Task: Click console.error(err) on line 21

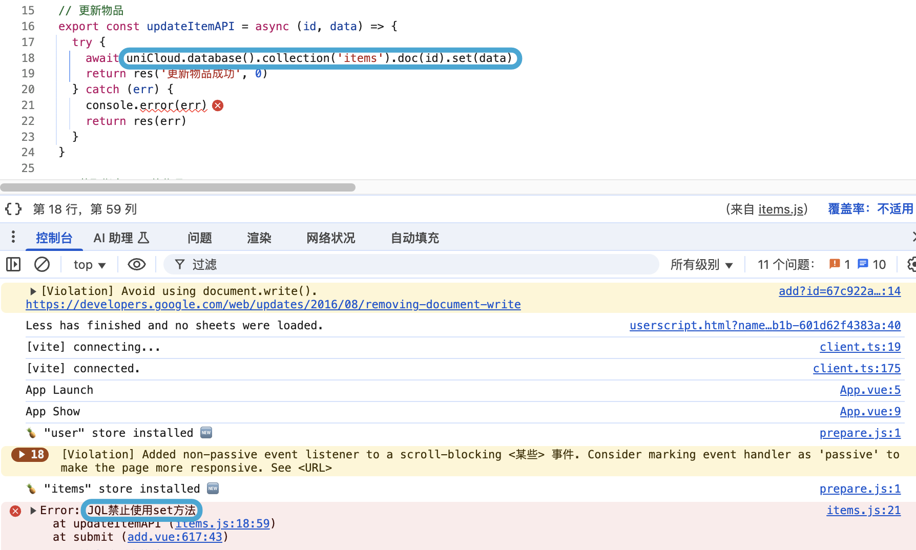Action: [x=146, y=105]
